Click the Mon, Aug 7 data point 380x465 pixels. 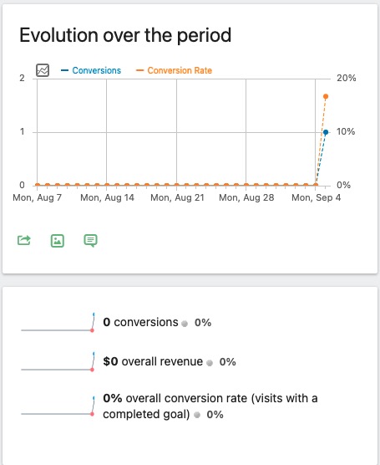coord(38,185)
